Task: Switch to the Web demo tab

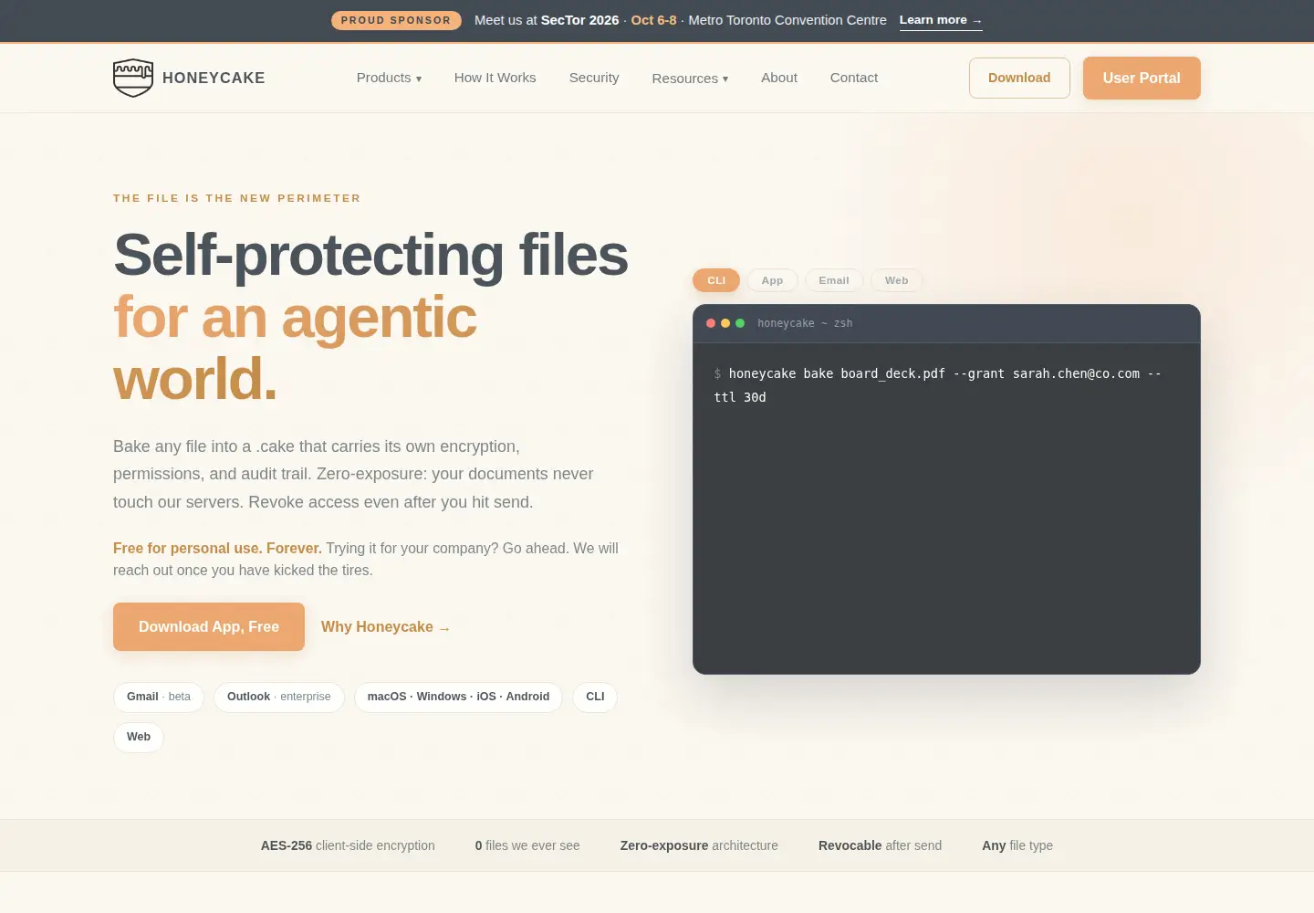Action: (x=896, y=280)
